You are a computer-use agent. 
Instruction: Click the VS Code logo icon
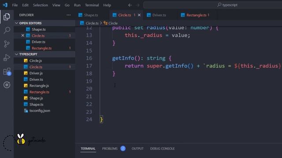[5, 5]
